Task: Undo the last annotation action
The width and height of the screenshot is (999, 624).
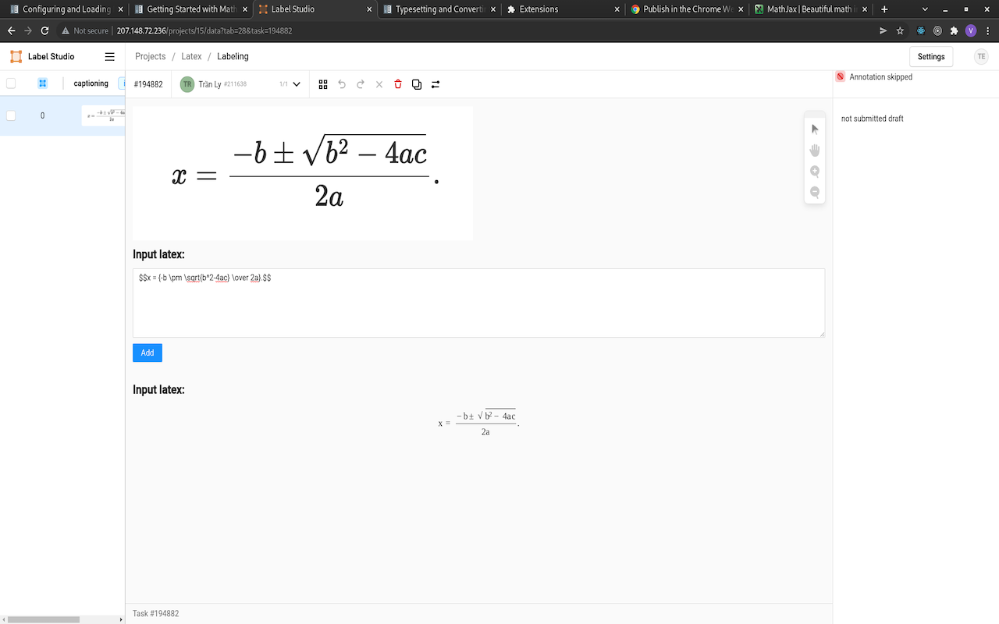Action: (x=342, y=83)
